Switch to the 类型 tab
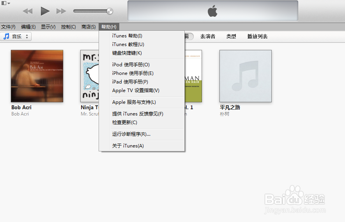 (231, 36)
